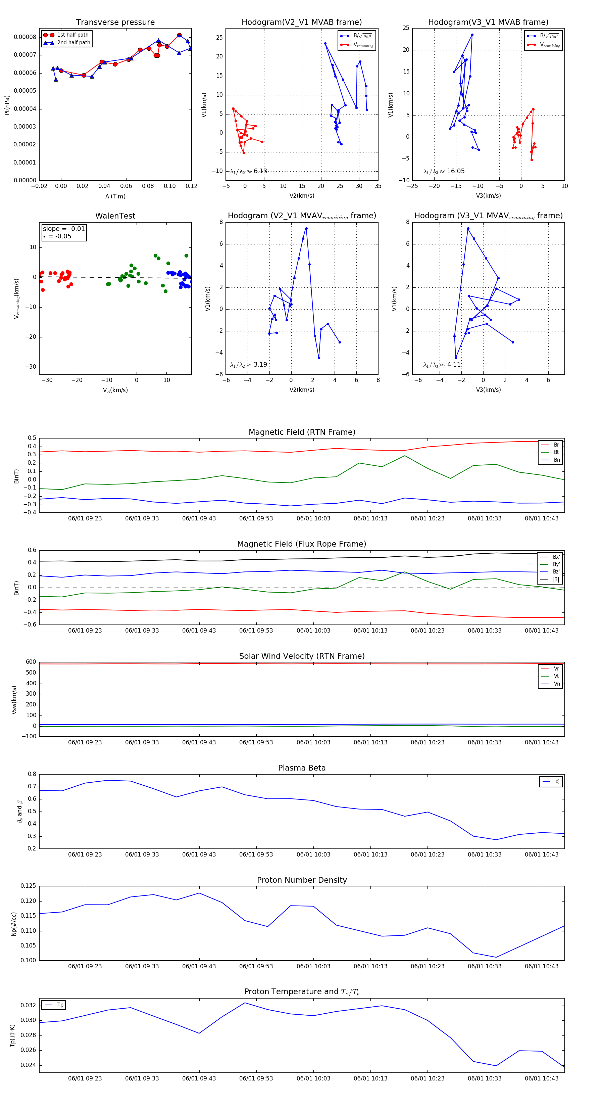Click the λ1/λ2 ≈ 3.19 annotation
Screen dimensions: 604x1108
248,365
